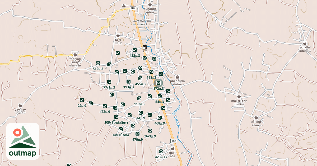The height and width of the screenshot is (166, 317).
Task: Click house marker 455ม.3
Action: [x=140, y=78]
